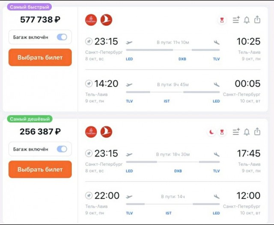Add fastest ticket to favorites list
The width and height of the screenshot is (274, 225).
click(236, 20)
